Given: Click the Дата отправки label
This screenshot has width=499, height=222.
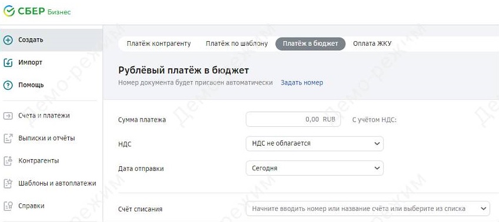Looking at the screenshot, I should [x=141, y=169].
